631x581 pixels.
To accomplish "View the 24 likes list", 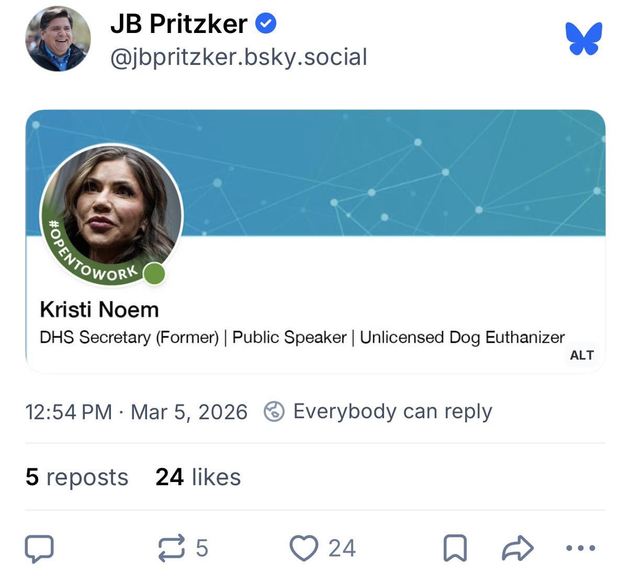I will [x=198, y=477].
